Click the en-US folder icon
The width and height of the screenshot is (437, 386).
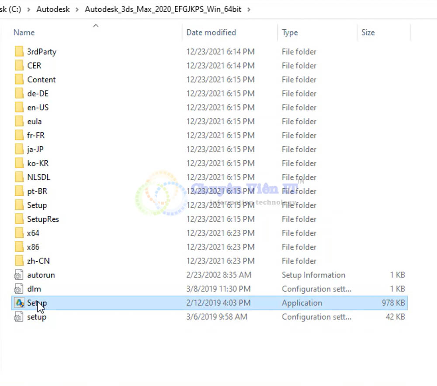pos(19,107)
